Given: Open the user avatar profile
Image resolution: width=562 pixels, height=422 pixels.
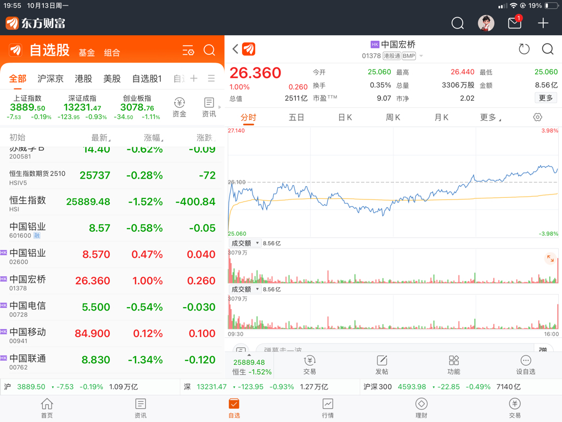Looking at the screenshot, I should pyautogui.click(x=486, y=23).
